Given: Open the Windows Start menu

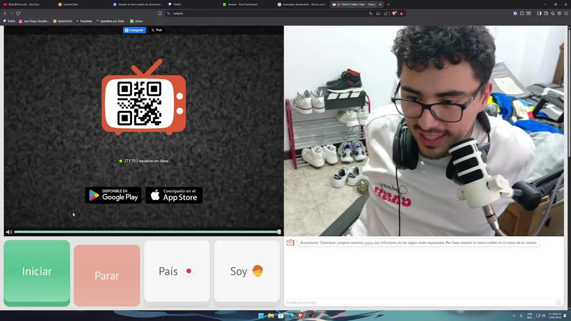Looking at the screenshot, I should tap(261, 316).
